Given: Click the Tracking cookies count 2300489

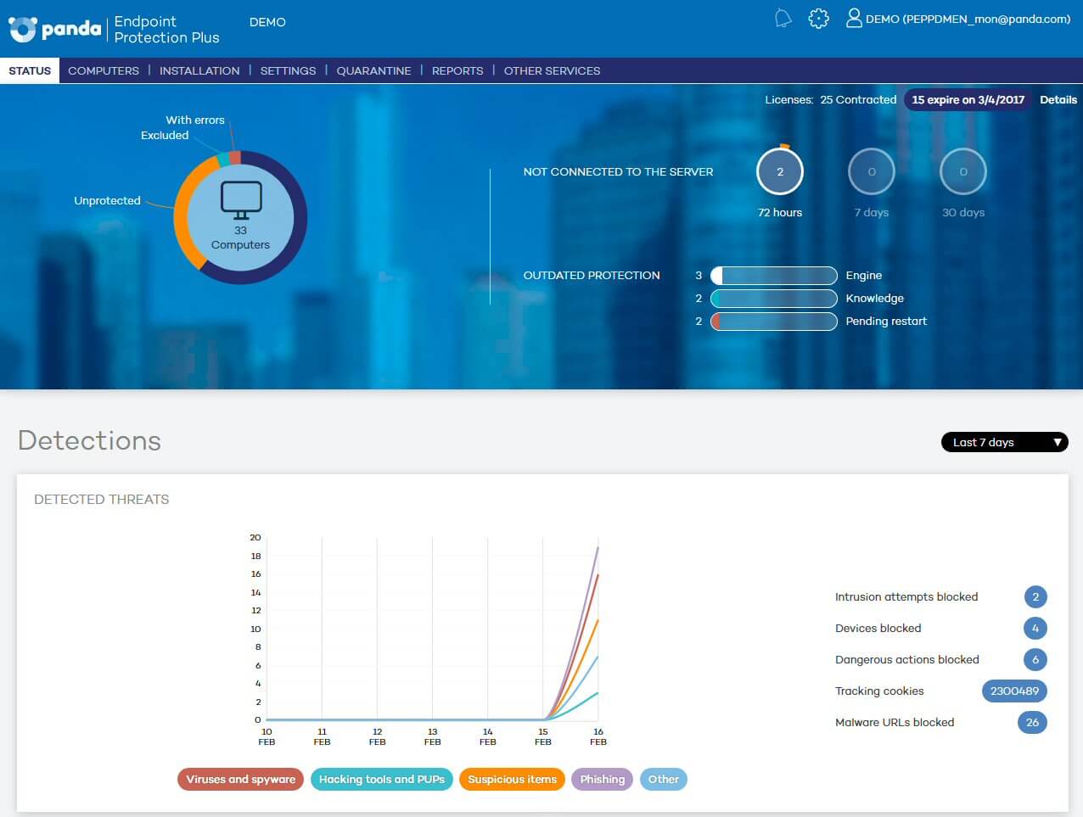Looking at the screenshot, I should tap(1014, 691).
